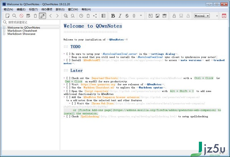Open the 待办事项 menu
The height and width of the screenshot is (157, 230).
pyautogui.click(x=47, y=9)
